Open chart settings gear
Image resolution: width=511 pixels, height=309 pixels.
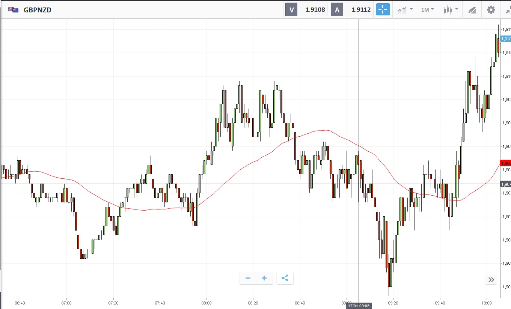coord(491,10)
